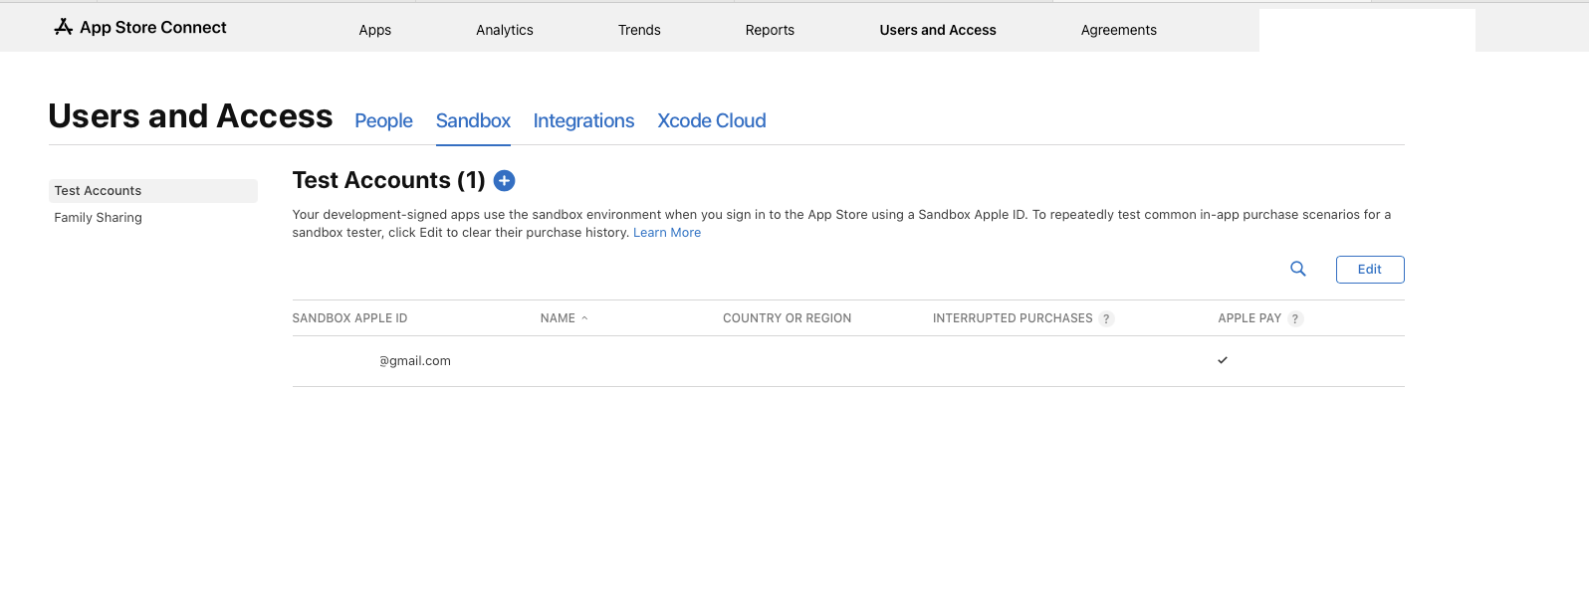Go to Analytics in the top navigation
The image size is (1589, 592).
[505, 30]
